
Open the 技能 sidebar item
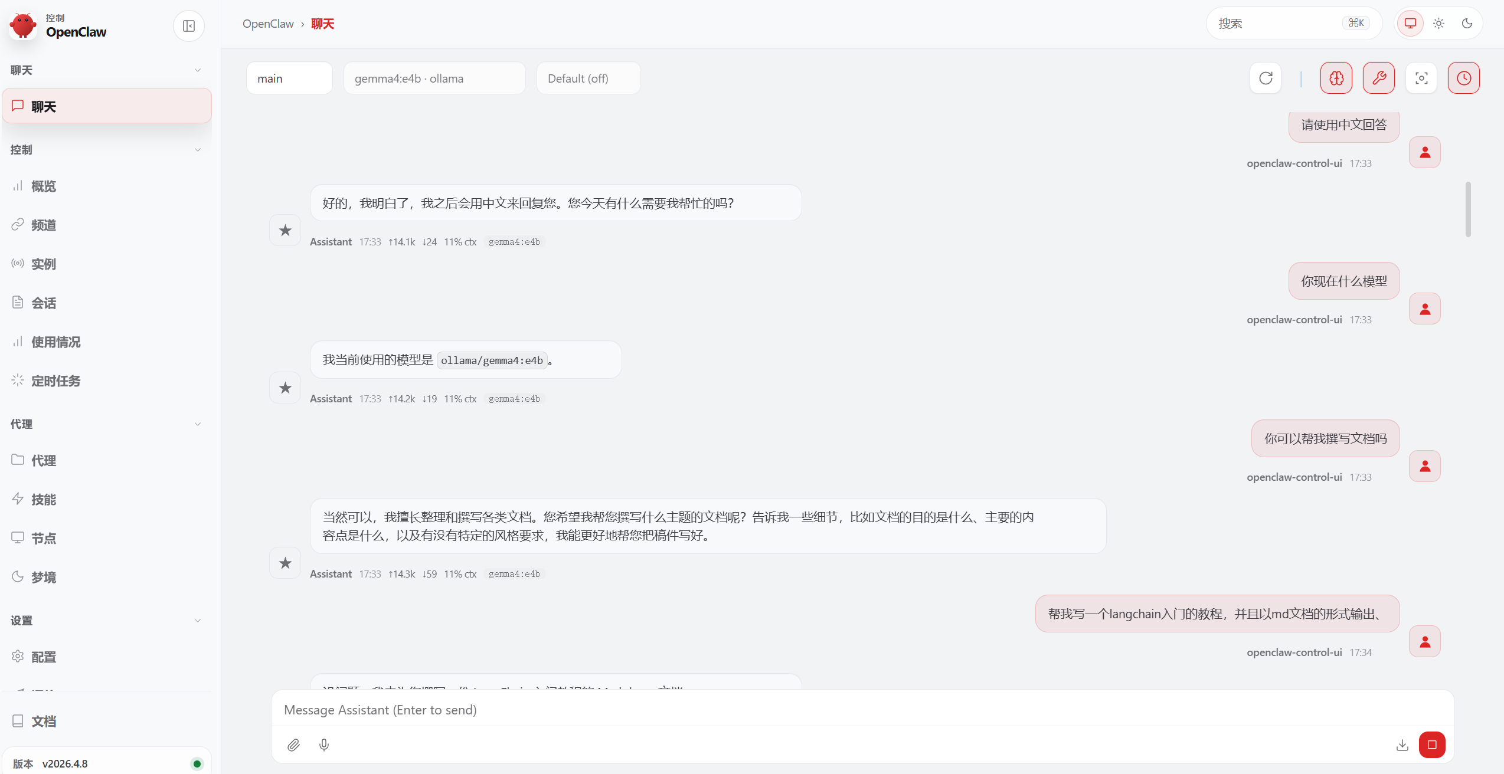[44, 500]
